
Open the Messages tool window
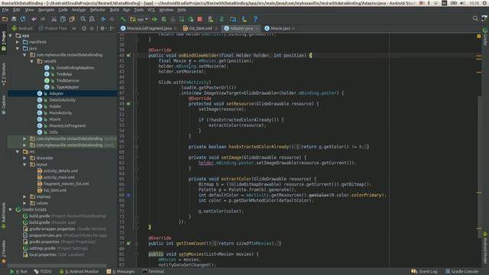(x=121, y=272)
